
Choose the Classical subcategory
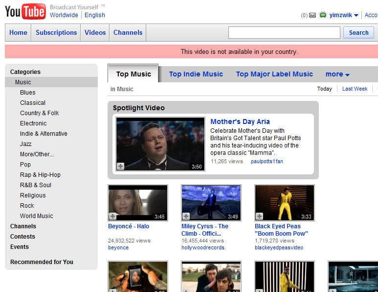[33, 103]
